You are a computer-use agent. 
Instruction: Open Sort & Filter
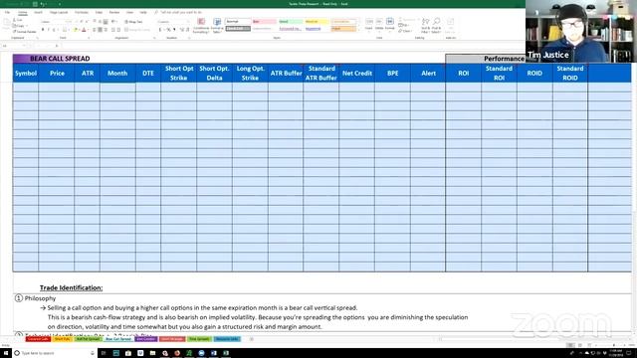[x=425, y=25]
